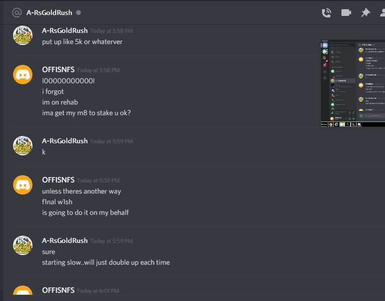
Task: Click A-RsGoldRush username above 'k'
Action: point(65,141)
